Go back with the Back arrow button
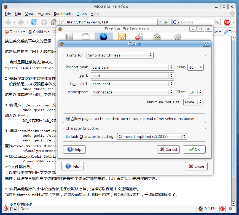 coord(8,22)
